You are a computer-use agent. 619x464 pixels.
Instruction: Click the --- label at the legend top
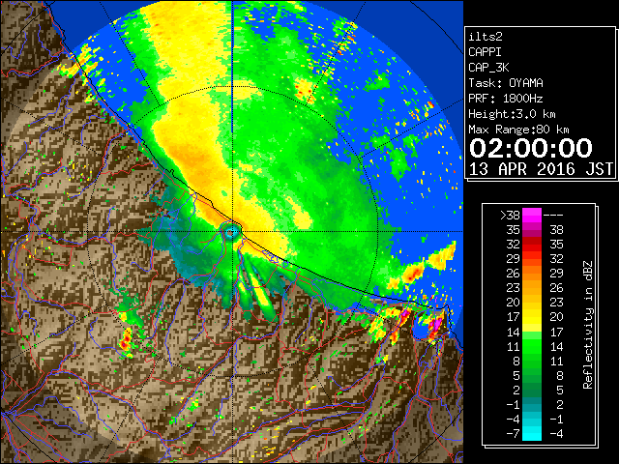click(x=553, y=215)
